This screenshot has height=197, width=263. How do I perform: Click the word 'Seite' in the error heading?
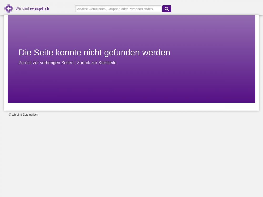coord(43,53)
